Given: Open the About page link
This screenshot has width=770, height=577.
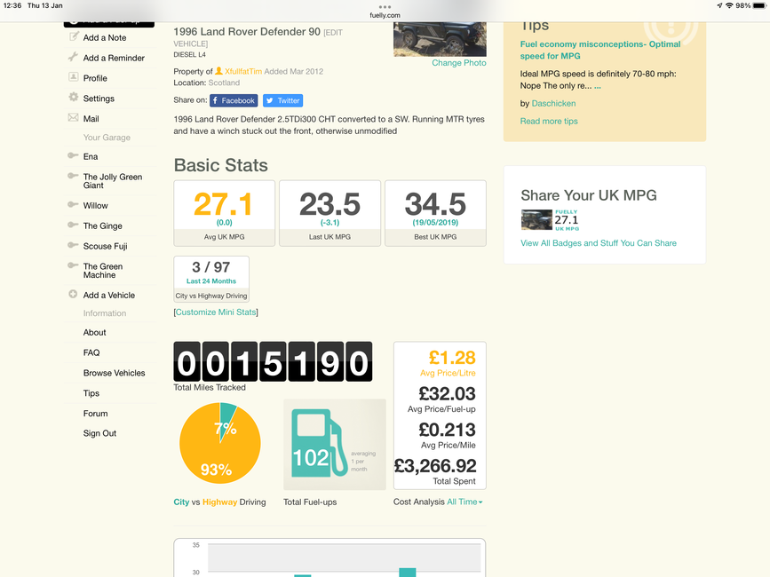Looking at the screenshot, I should (95, 332).
